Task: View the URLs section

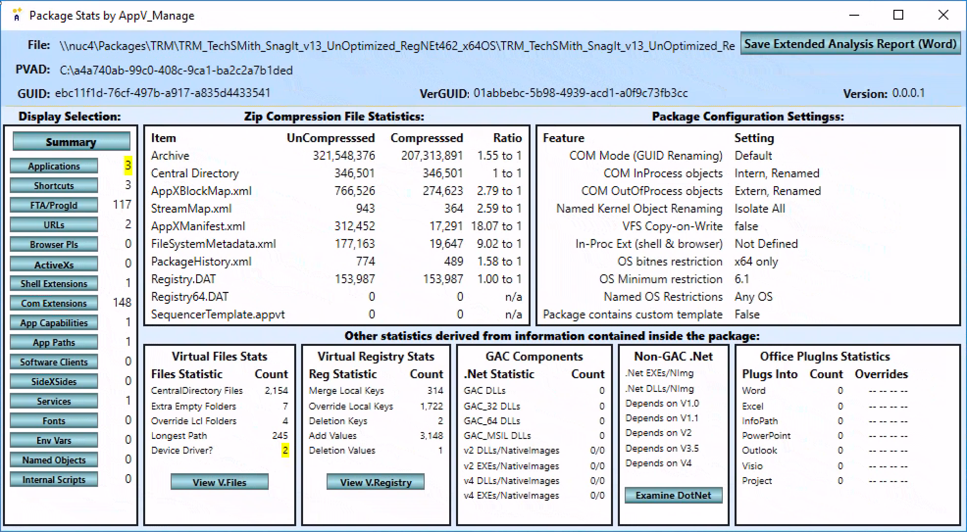Action: 54,225
